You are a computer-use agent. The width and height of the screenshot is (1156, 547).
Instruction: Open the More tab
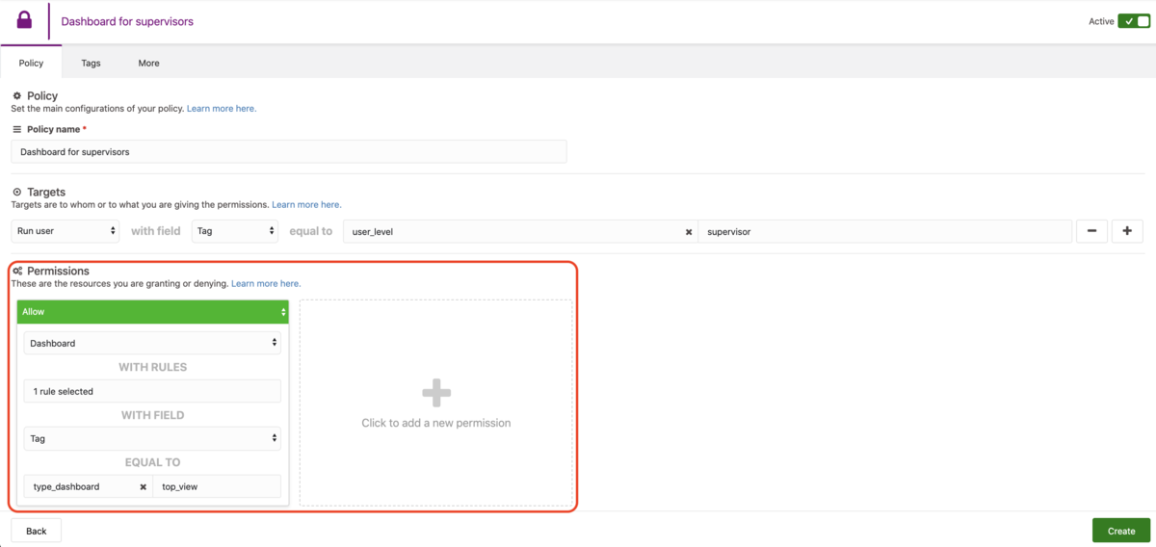tap(148, 63)
